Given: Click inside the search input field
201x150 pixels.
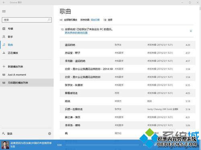Looking at the screenshot, I should pos(25,20).
